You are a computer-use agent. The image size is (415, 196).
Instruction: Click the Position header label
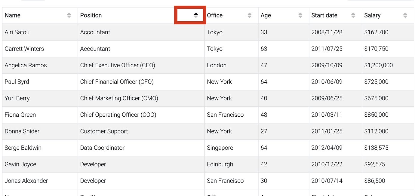[x=91, y=15]
